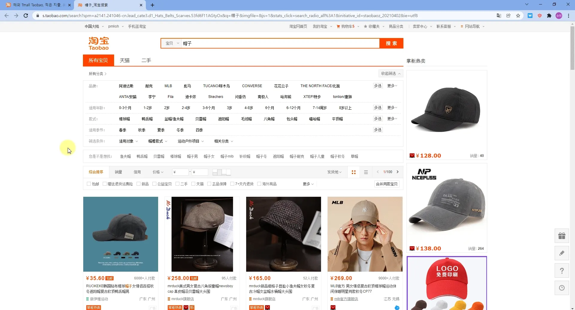Click the red shield extension icon
Image resolution: width=575 pixels, height=310 pixels.
pos(540,16)
